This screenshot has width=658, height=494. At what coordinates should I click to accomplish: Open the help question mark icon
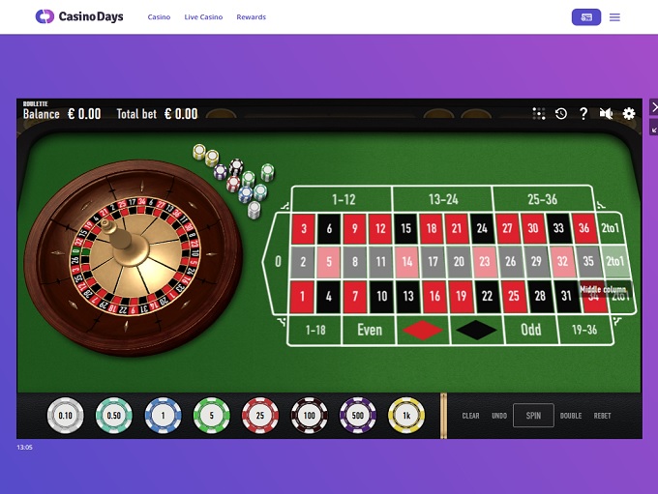[583, 114]
